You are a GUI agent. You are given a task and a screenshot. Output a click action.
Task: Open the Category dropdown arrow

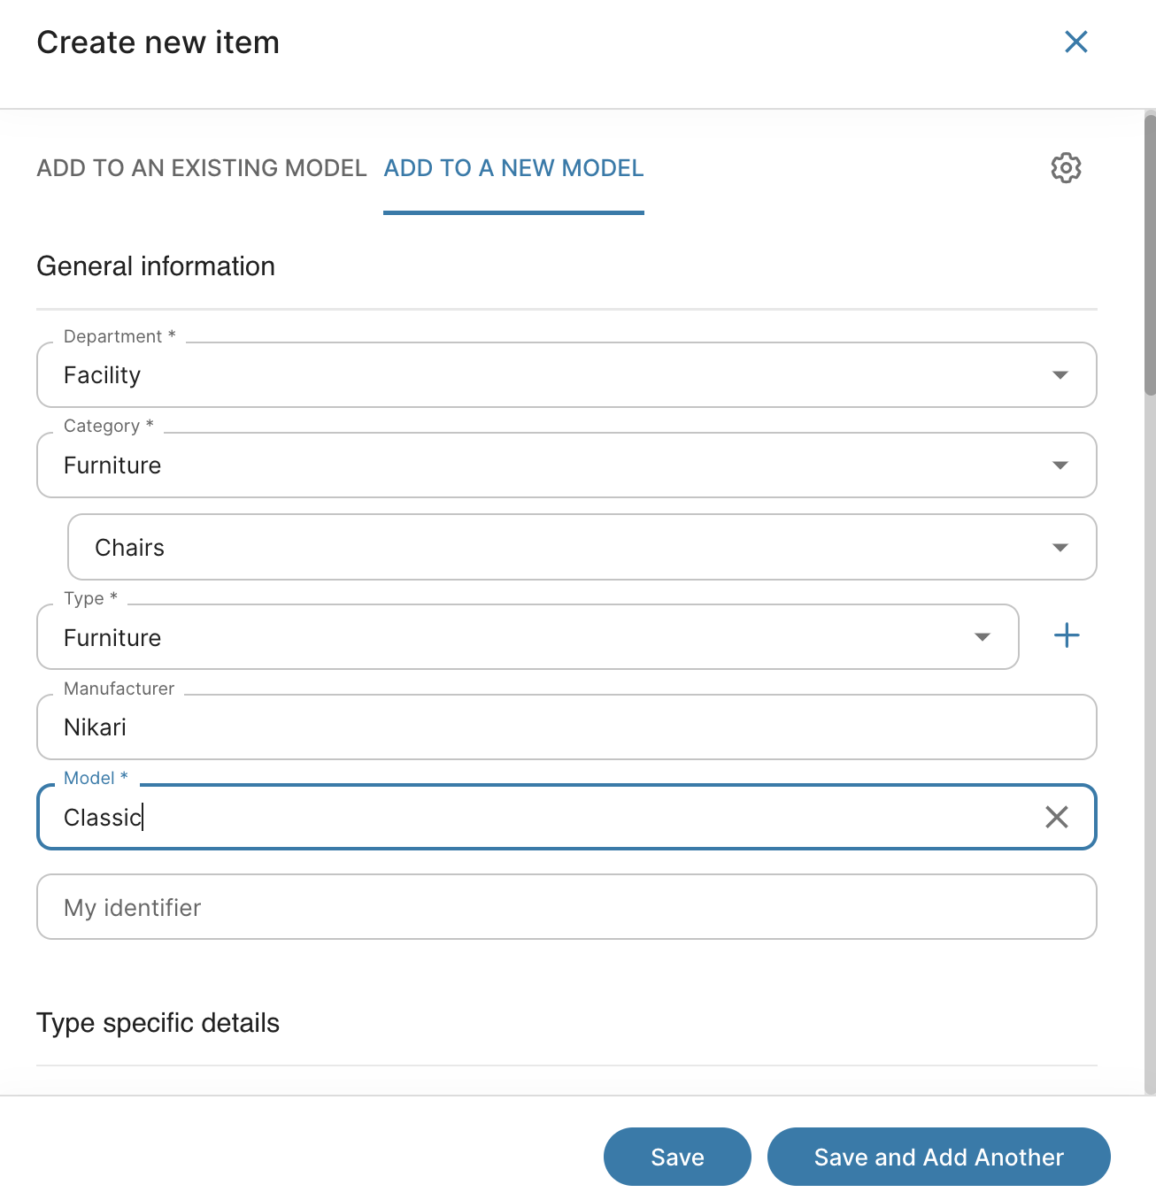(x=1060, y=465)
